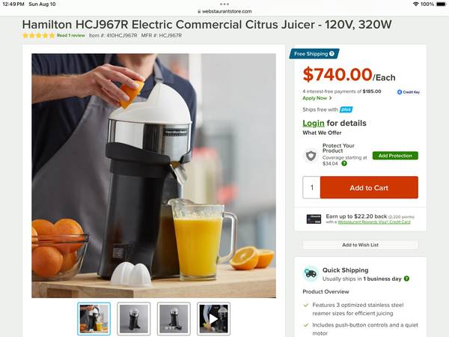This screenshot has width=449, height=337.
Task: Click the Credit Key logo icon
Action: (400, 92)
